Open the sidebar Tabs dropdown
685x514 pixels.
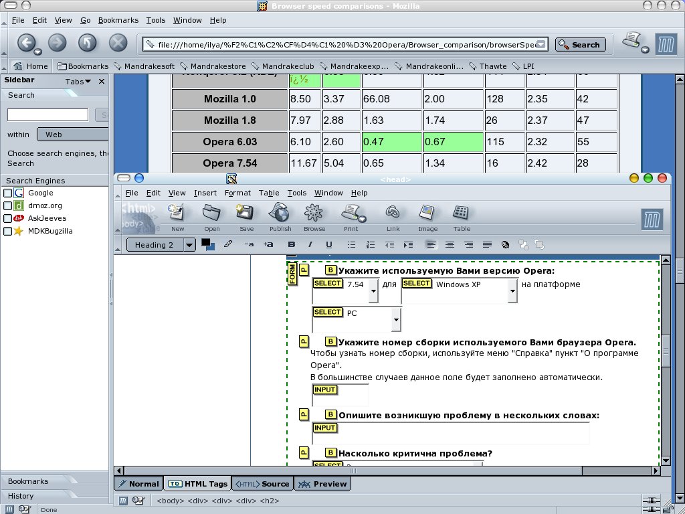click(79, 82)
